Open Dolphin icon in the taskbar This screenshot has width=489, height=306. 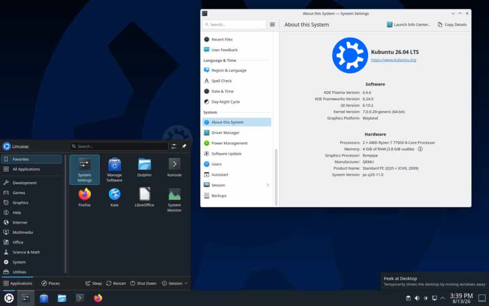[62, 298]
